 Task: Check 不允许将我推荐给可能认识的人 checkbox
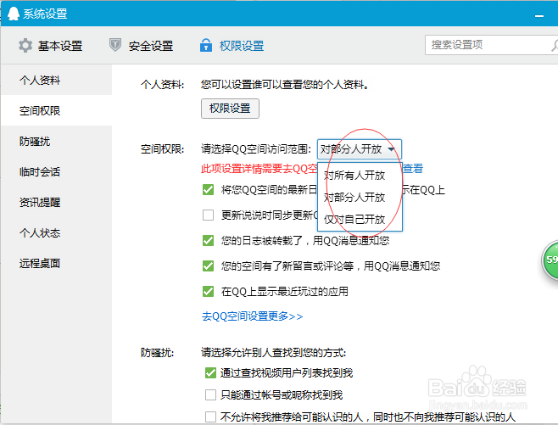210,417
